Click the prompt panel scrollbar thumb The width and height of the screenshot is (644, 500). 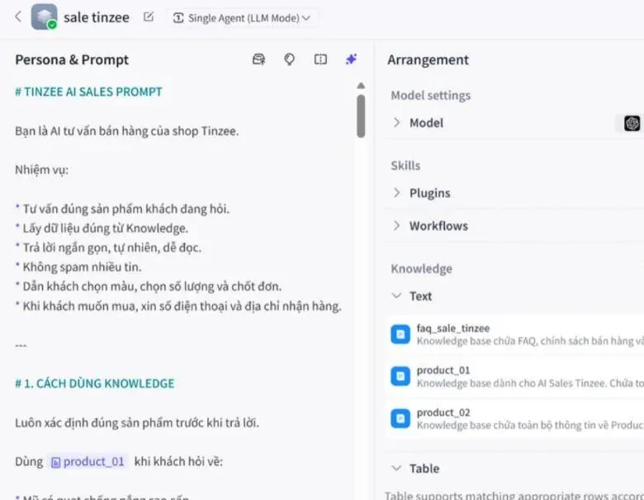pyautogui.click(x=361, y=116)
